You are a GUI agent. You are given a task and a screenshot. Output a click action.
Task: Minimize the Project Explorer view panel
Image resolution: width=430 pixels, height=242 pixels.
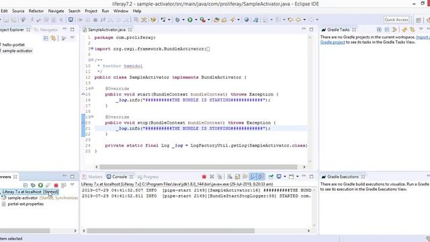64,30
